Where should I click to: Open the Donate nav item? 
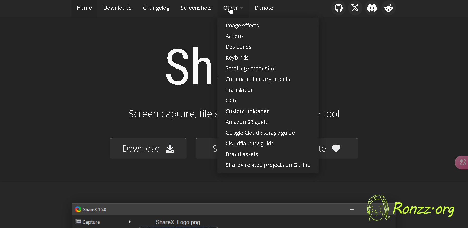[264, 8]
